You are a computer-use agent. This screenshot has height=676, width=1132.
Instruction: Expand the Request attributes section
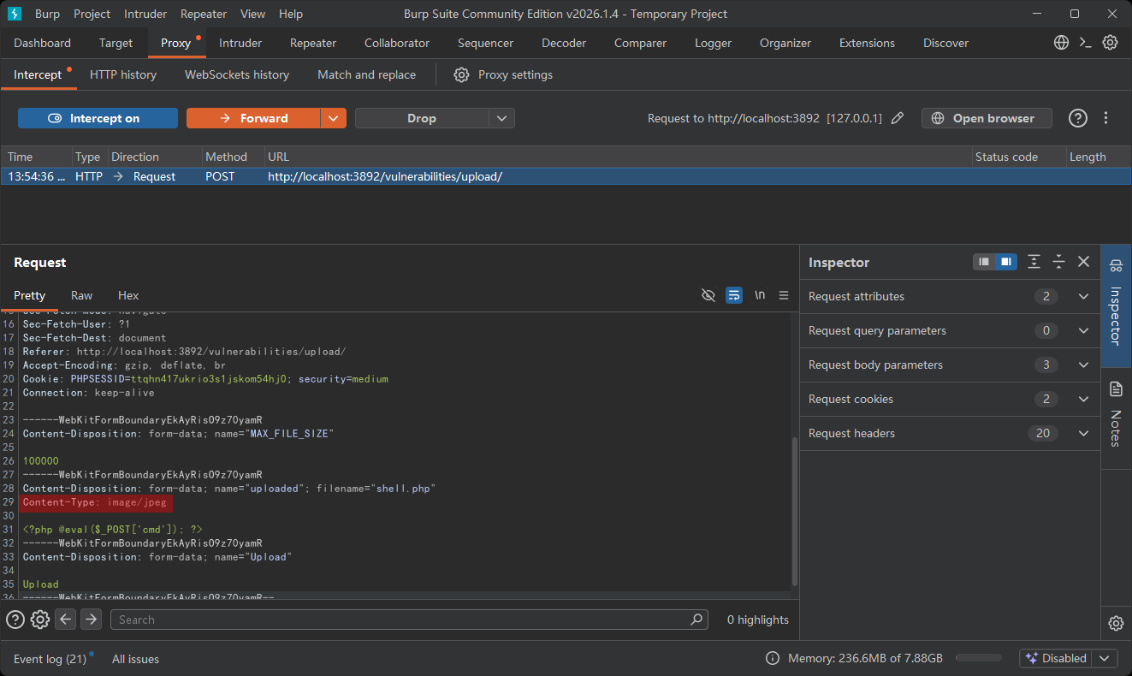tap(950, 296)
